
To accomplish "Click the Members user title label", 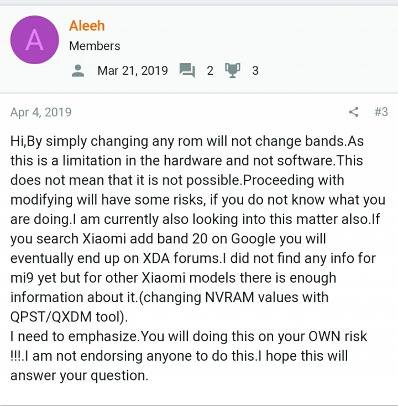I will [95, 46].
